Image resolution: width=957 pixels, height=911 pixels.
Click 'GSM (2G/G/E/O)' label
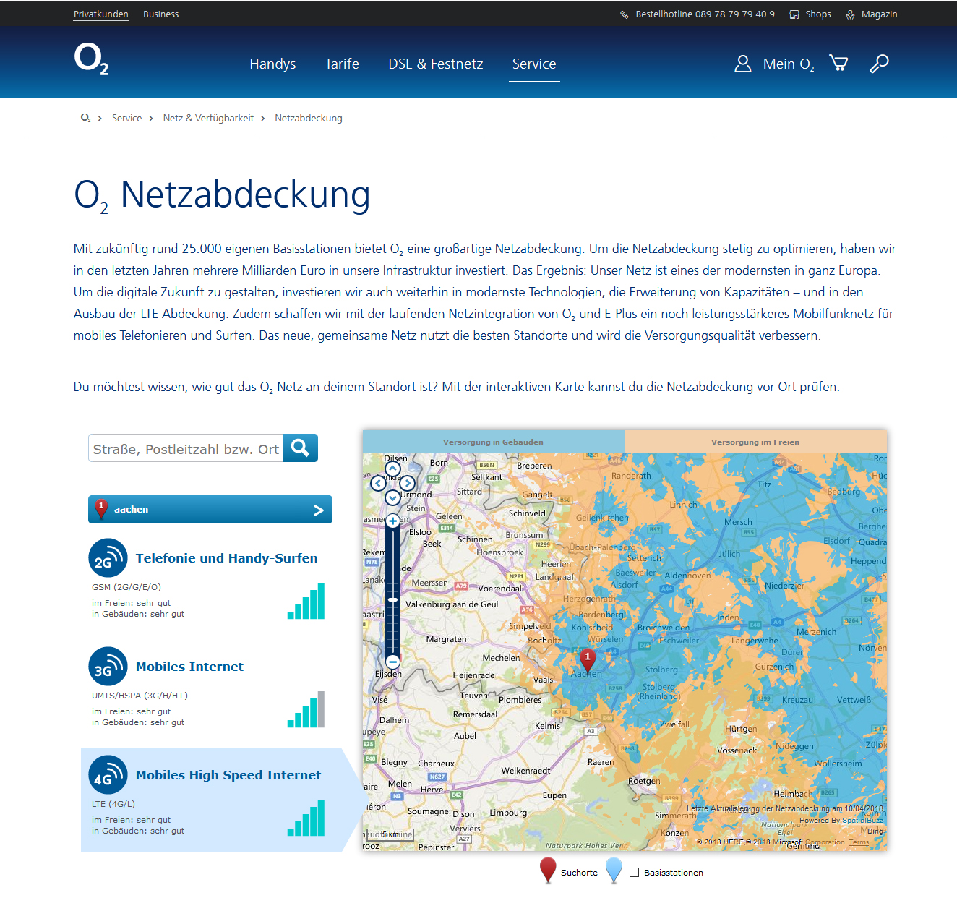(126, 587)
